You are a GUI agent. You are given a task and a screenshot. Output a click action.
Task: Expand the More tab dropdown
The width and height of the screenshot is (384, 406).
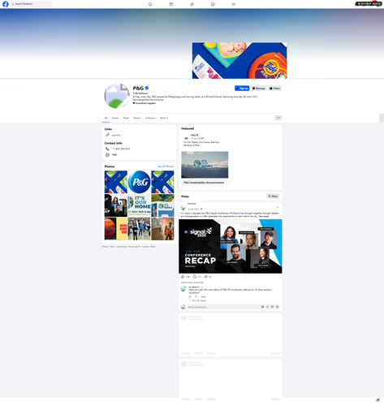(x=164, y=118)
